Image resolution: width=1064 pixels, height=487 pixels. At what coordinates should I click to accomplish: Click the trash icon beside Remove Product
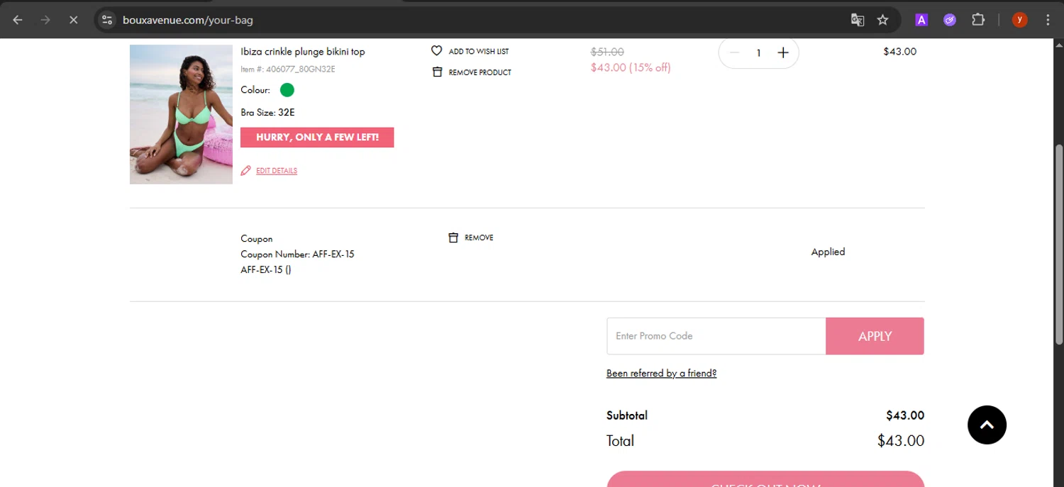tap(437, 72)
